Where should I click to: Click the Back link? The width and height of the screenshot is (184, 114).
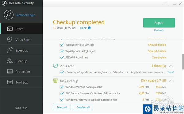pos(83,28)
